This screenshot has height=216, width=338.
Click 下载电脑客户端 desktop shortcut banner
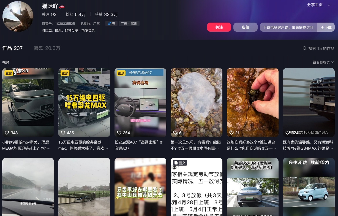288,27
